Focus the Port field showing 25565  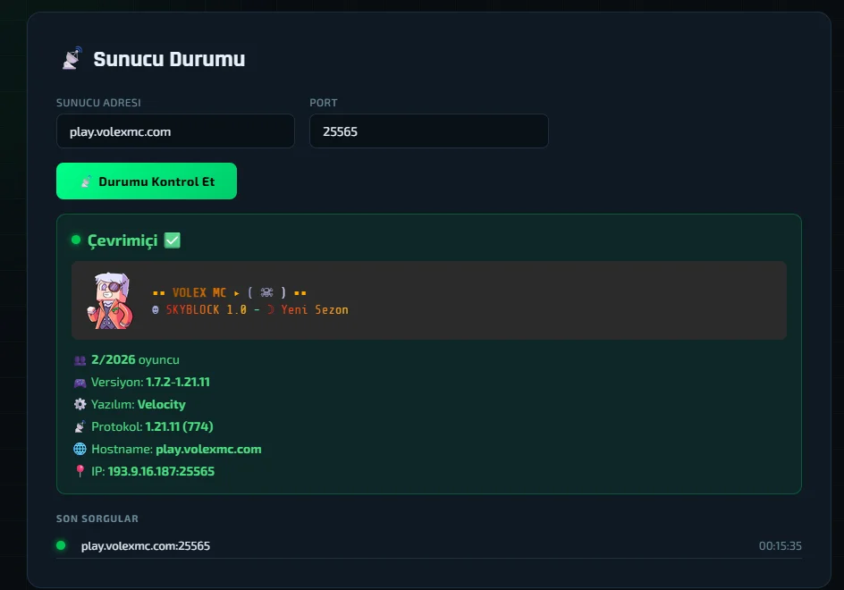[x=429, y=131]
